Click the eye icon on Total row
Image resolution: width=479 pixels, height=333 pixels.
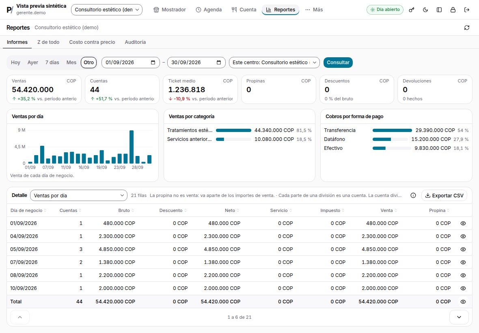pos(463,302)
